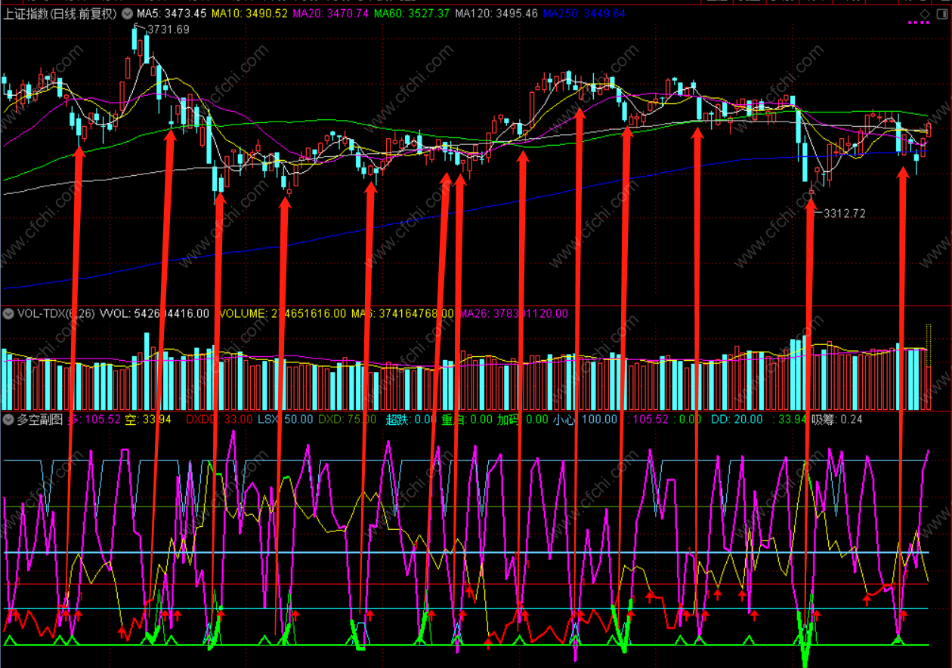
Task: Select the 上证指数(日线.前复权) chart title
Action: tap(60, 14)
